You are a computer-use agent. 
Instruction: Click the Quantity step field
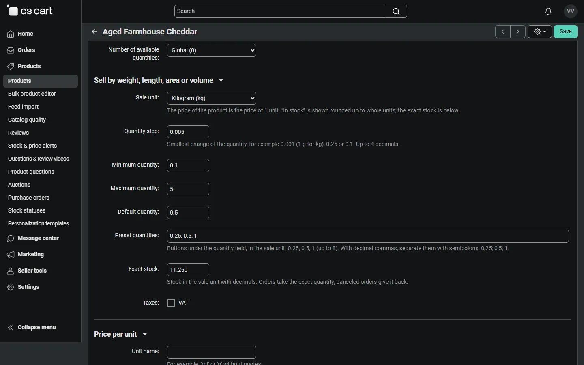(188, 132)
